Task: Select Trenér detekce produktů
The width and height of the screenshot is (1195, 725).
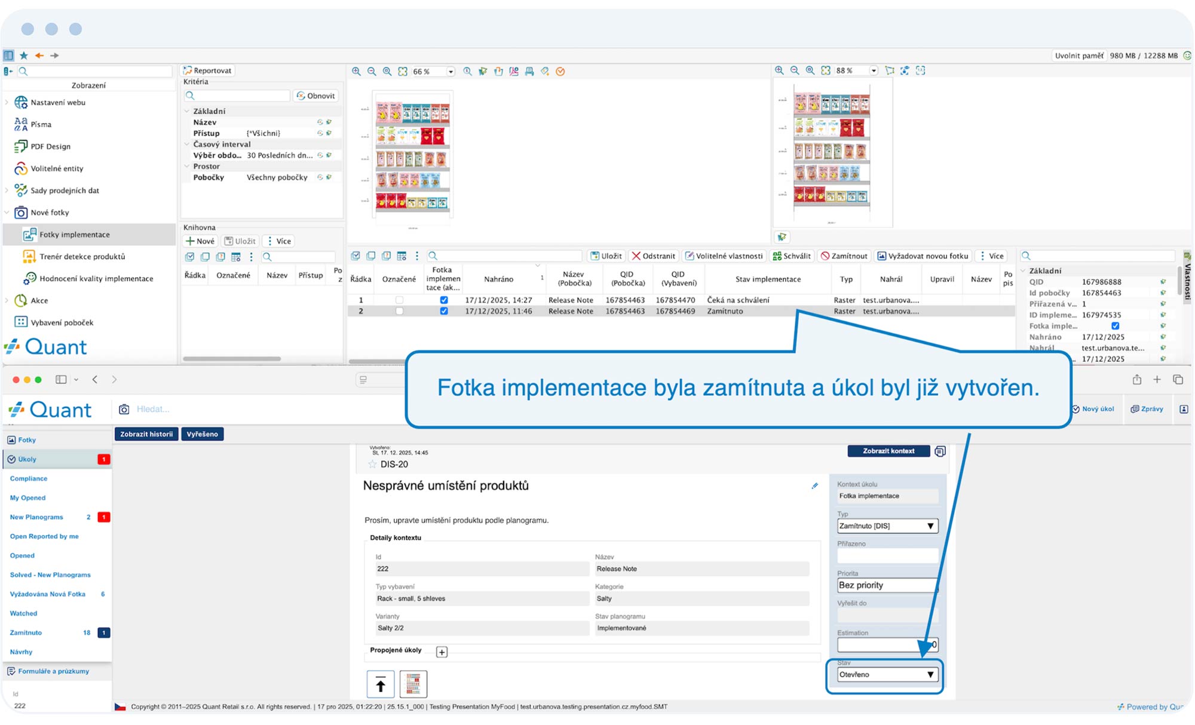Action: (82, 257)
